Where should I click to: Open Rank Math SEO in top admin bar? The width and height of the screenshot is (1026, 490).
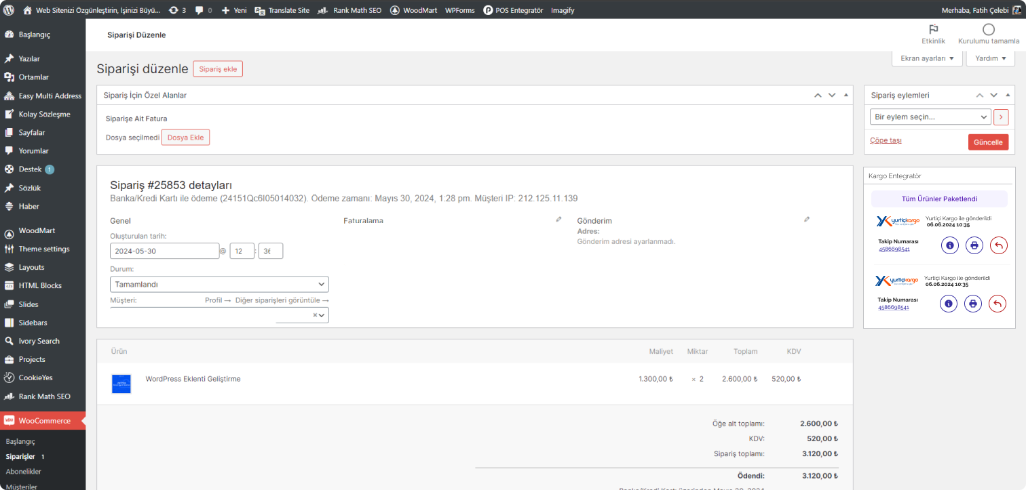(x=349, y=10)
